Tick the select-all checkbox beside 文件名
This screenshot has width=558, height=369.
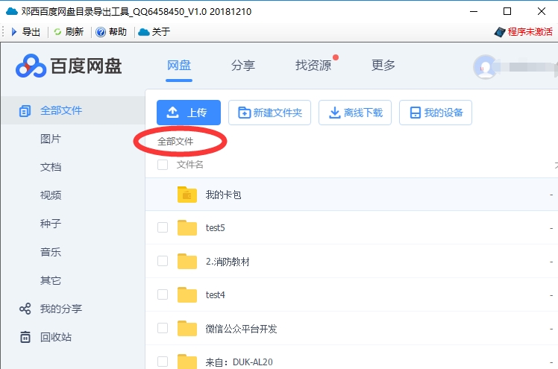[163, 165]
